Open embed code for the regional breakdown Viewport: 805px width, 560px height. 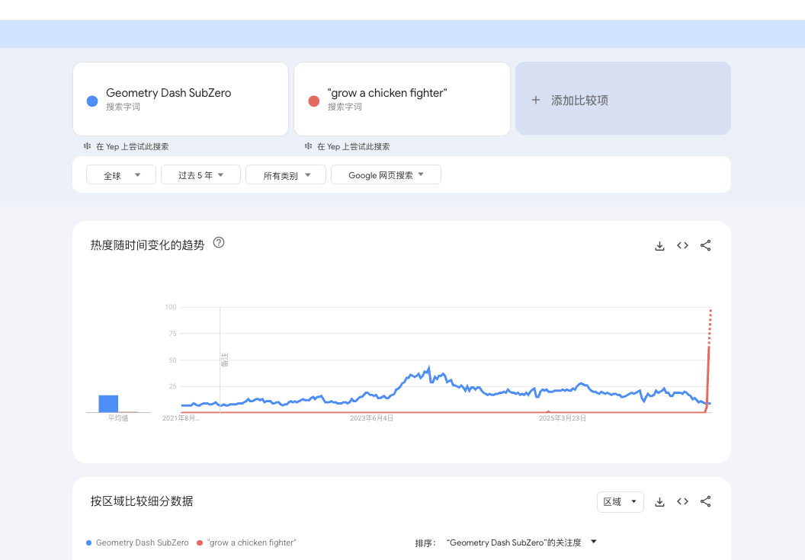682,501
